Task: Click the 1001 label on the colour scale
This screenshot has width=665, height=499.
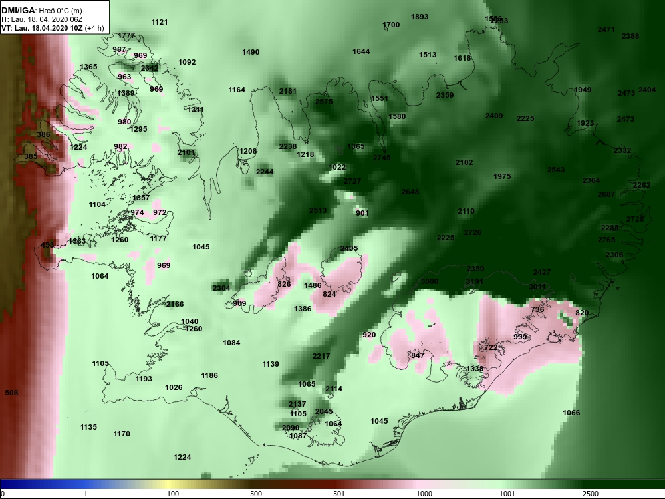Action: (x=507, y=494)
